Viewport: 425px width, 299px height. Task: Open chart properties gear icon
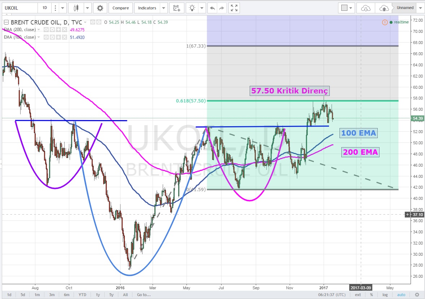click(x=100, y=8)
